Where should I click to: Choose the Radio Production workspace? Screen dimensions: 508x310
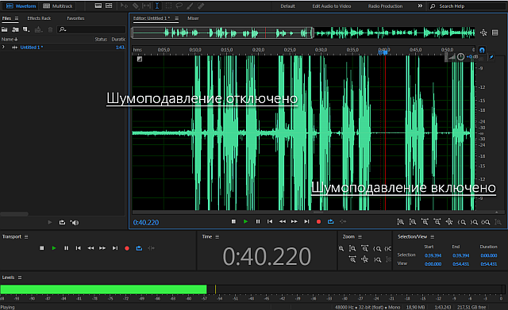point(385,6)
